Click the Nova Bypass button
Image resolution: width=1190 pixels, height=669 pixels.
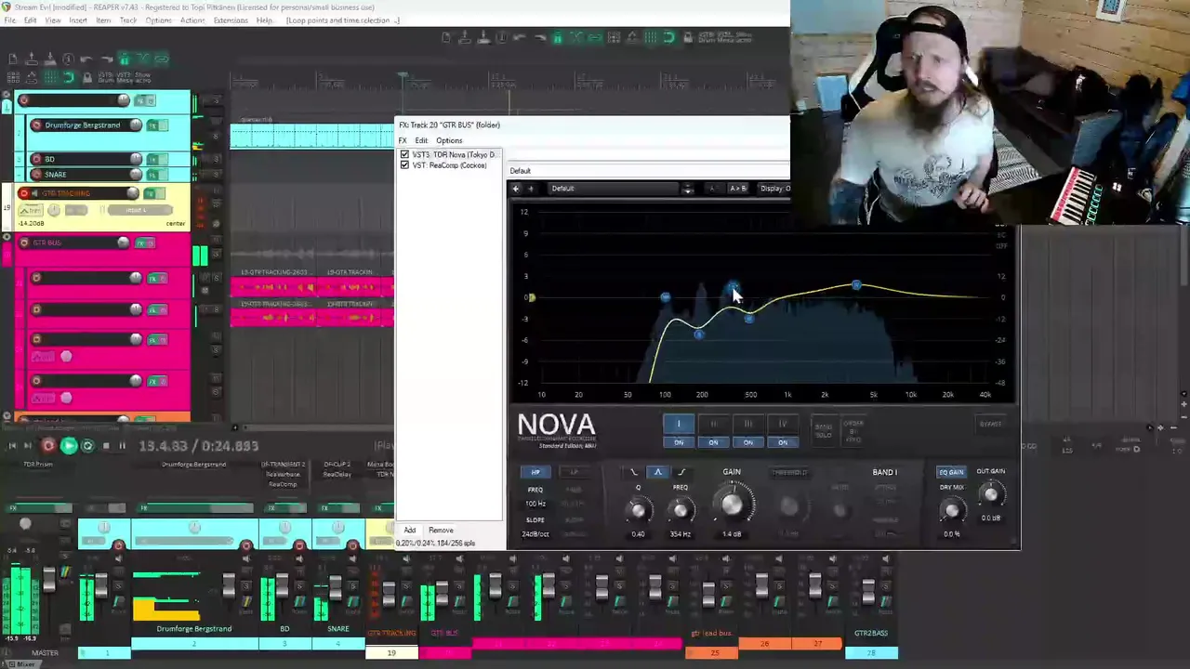point(991,424)
